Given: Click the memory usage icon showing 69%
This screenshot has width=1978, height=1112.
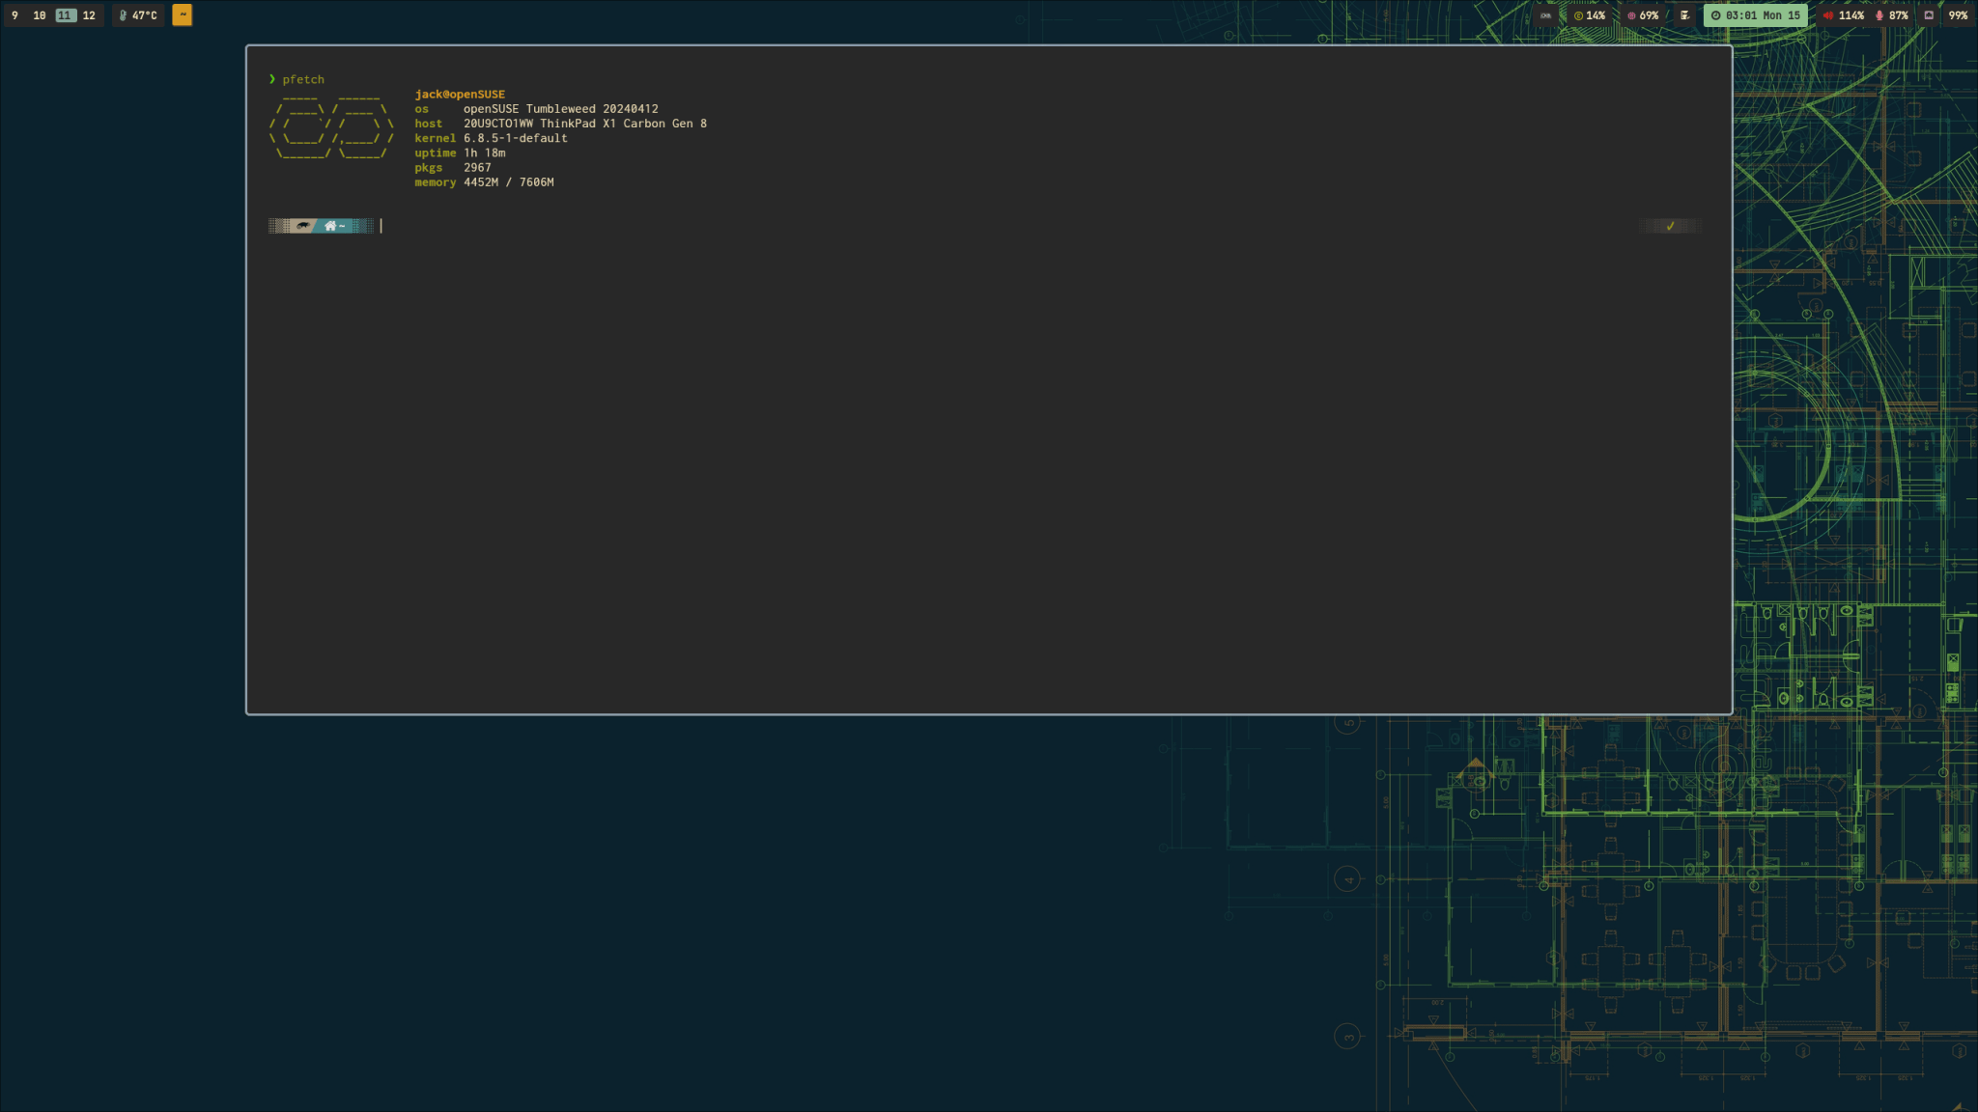Looking at the screenshot, I should click(1632, 15).
